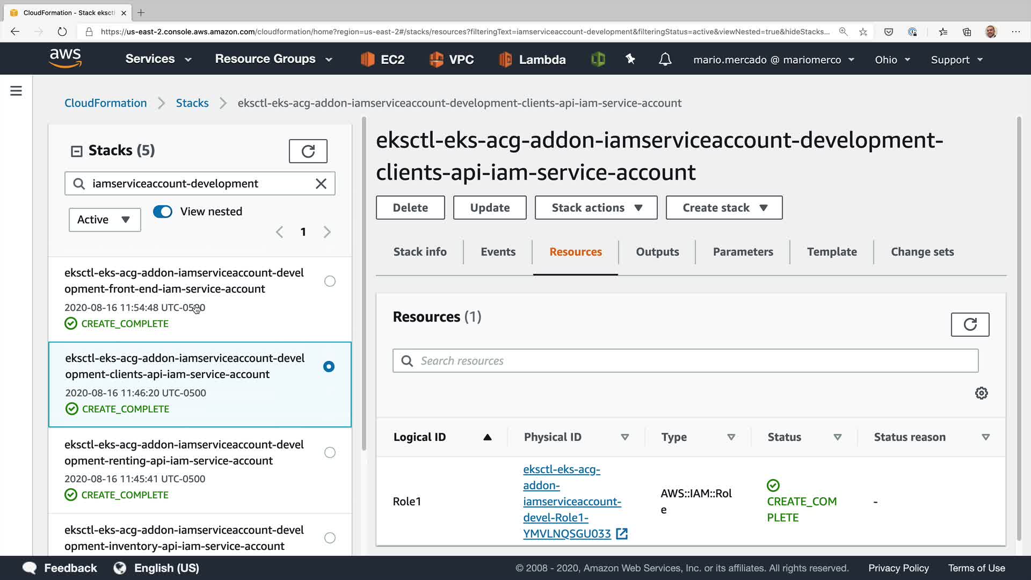Clear the stack filter text
The height and width of the screenshot is (580, 1031).
click(x=321, y=184)
